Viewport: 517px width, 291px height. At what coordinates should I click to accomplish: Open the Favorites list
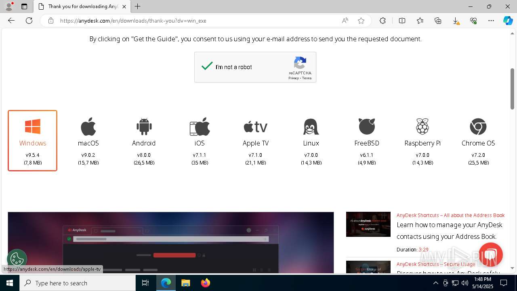[x=420, y=21]
